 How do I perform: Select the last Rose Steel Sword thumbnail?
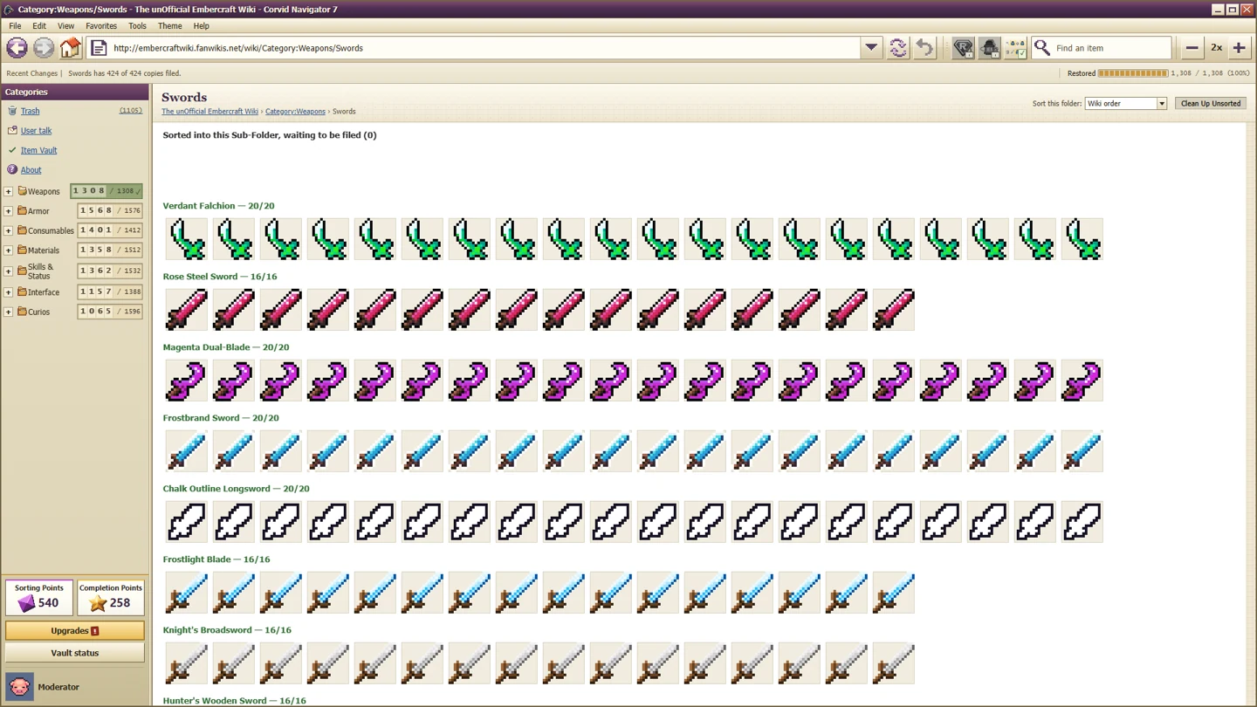894,310
